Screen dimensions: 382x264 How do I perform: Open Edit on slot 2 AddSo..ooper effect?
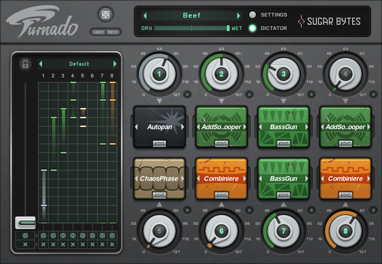pos(221,144)
